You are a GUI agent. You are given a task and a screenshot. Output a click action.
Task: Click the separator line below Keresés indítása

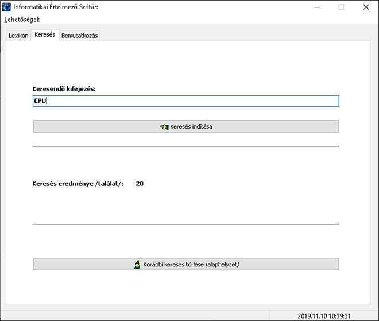[x=186, y=146]
